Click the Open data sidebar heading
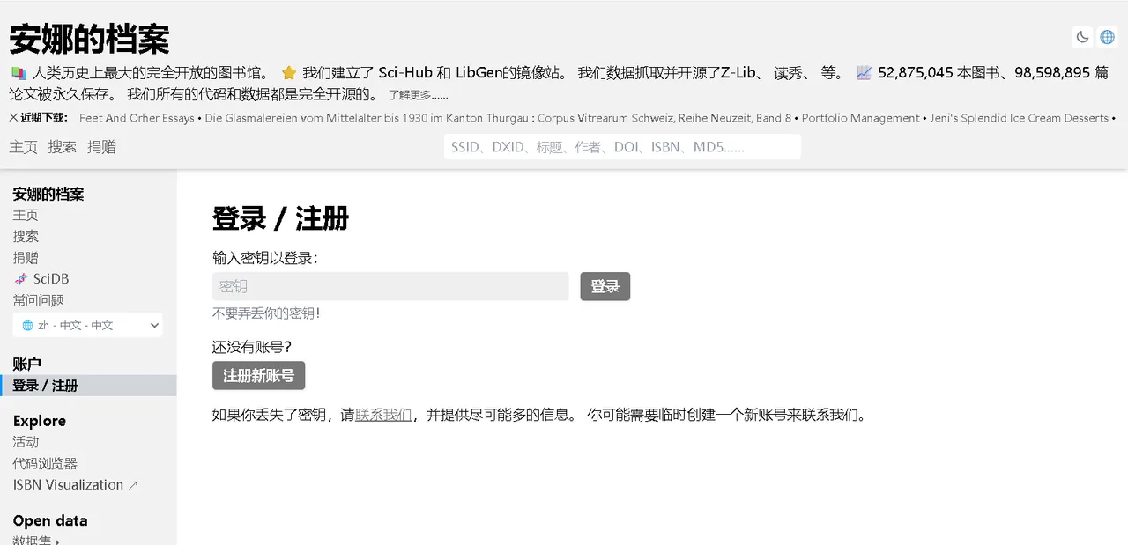The width and height of the screenshot is (1128, 545). point(50,520)
